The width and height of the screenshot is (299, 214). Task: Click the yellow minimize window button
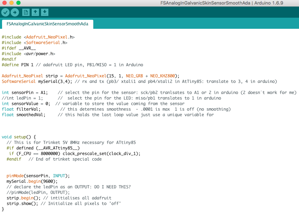[11, 3]
